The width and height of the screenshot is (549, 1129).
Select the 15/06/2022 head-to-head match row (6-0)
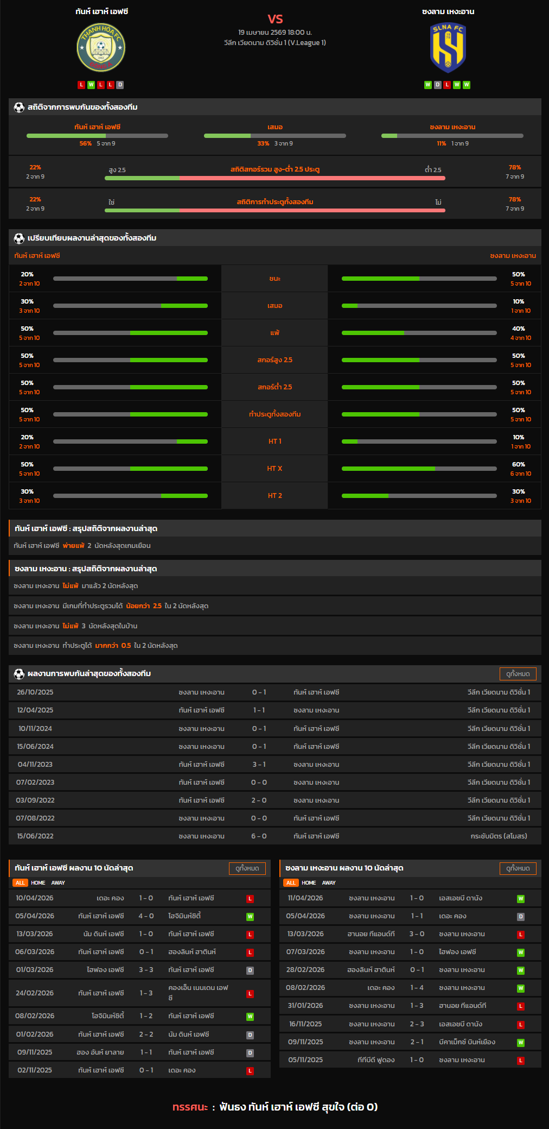click(274, 836)
